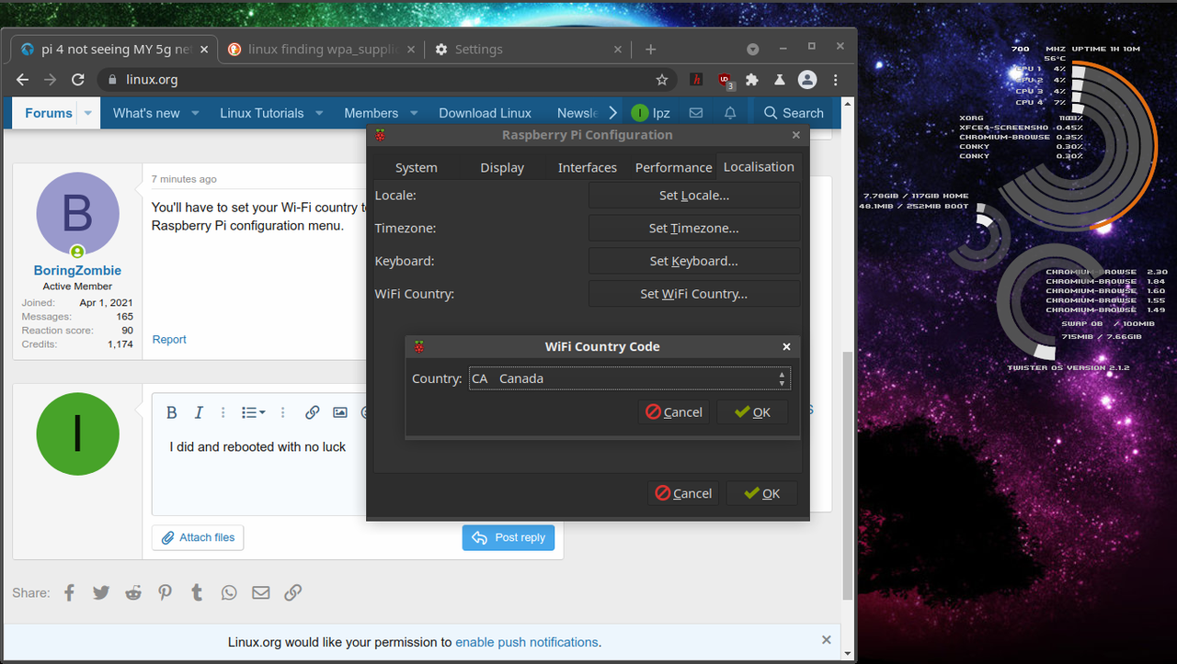Click the Chrome profile avatar icon
The image size is (1177, 664).
(807, 80)
